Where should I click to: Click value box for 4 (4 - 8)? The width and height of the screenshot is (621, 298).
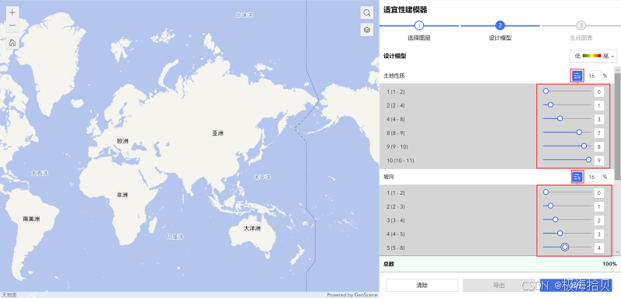click(x=598, y=120)
